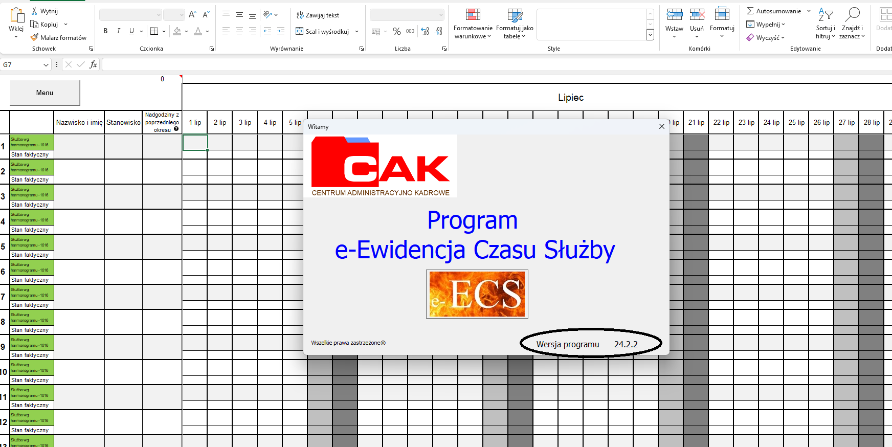Click accounting number format icon
892x447 pixels.
pyautogui.click(x=376, y=31)
